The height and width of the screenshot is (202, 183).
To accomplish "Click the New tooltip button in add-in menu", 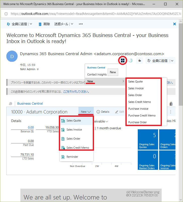I will 113,72.
